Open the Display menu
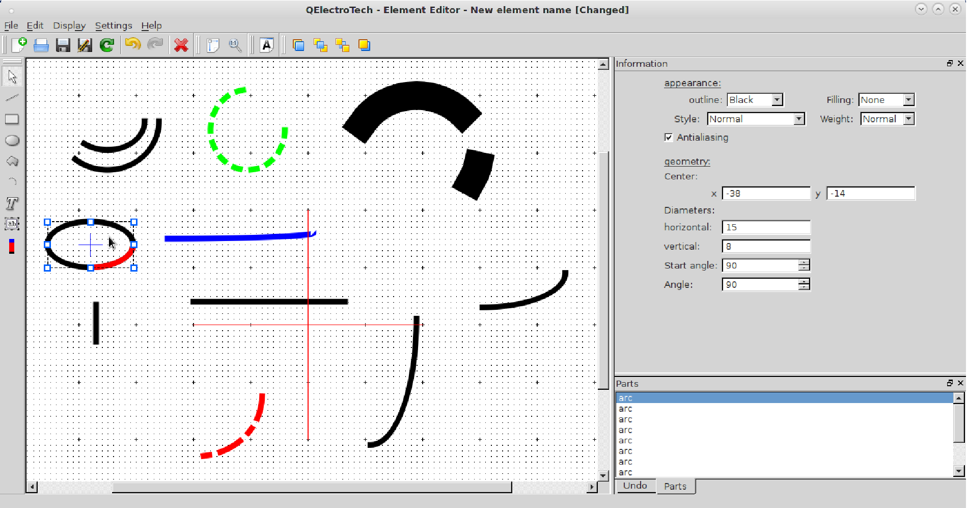The height and width of the screenshot is (508, 967). click(x=69, y=25)
